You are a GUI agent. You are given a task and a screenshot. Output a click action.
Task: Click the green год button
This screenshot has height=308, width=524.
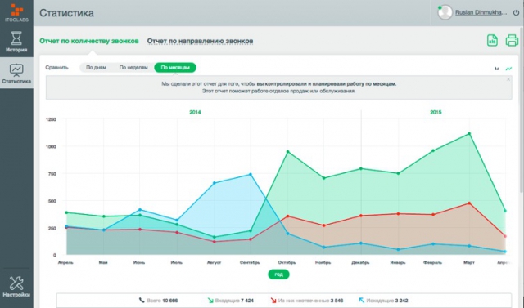(278, 275)
